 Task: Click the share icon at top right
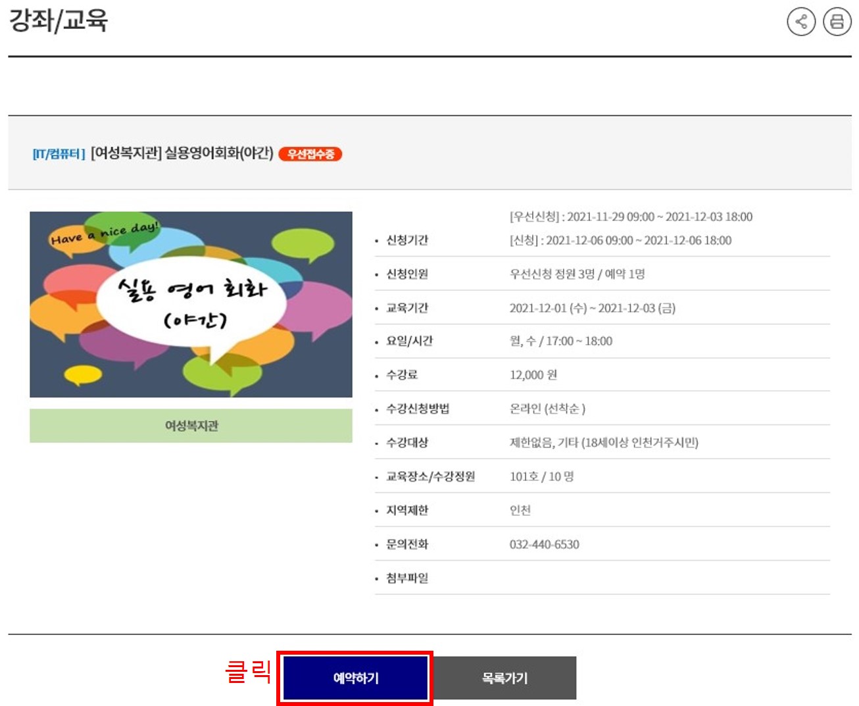coord(800,22)
